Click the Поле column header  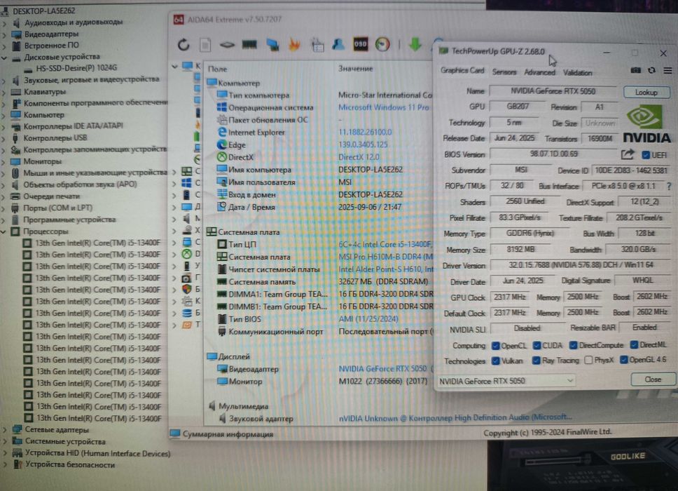point(218,69)
